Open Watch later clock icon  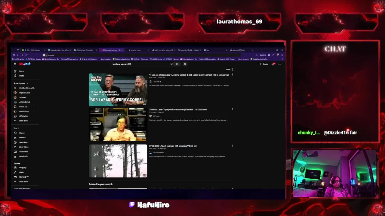tap(15, 142)
